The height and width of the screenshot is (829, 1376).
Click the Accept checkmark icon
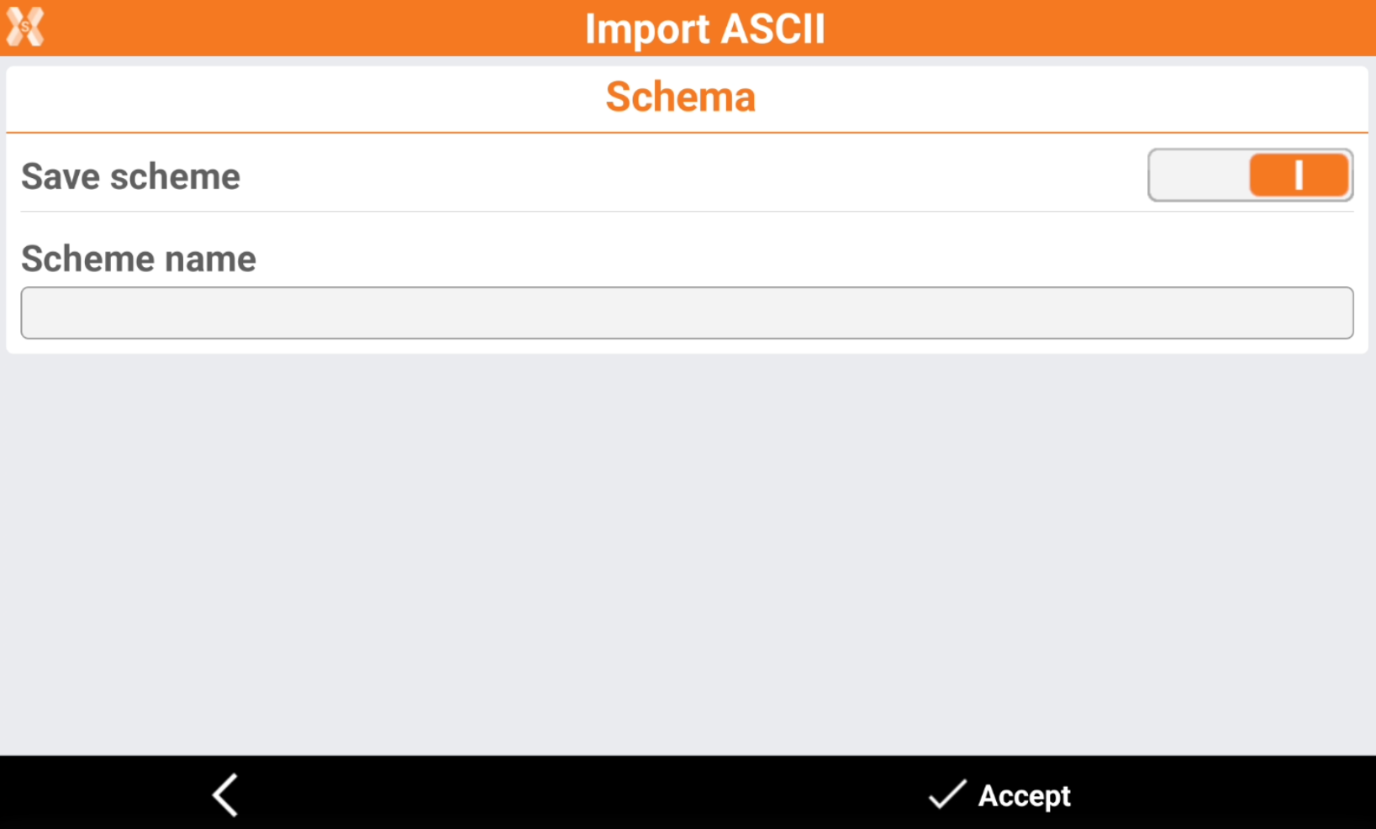[946, 795]
